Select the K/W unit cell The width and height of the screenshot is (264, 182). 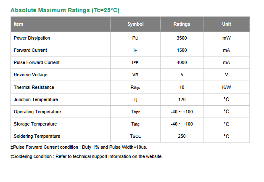tap(227, 87)
